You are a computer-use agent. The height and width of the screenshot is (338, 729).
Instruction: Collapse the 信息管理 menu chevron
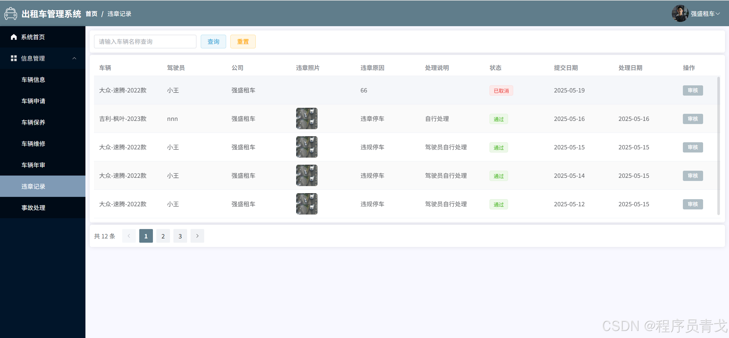point(74,58)
